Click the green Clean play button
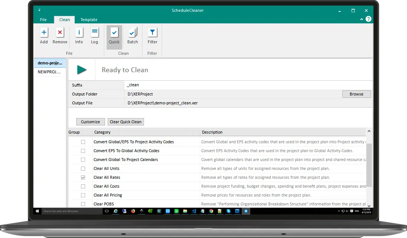This screenshot has height=238, width=407. 81,70
